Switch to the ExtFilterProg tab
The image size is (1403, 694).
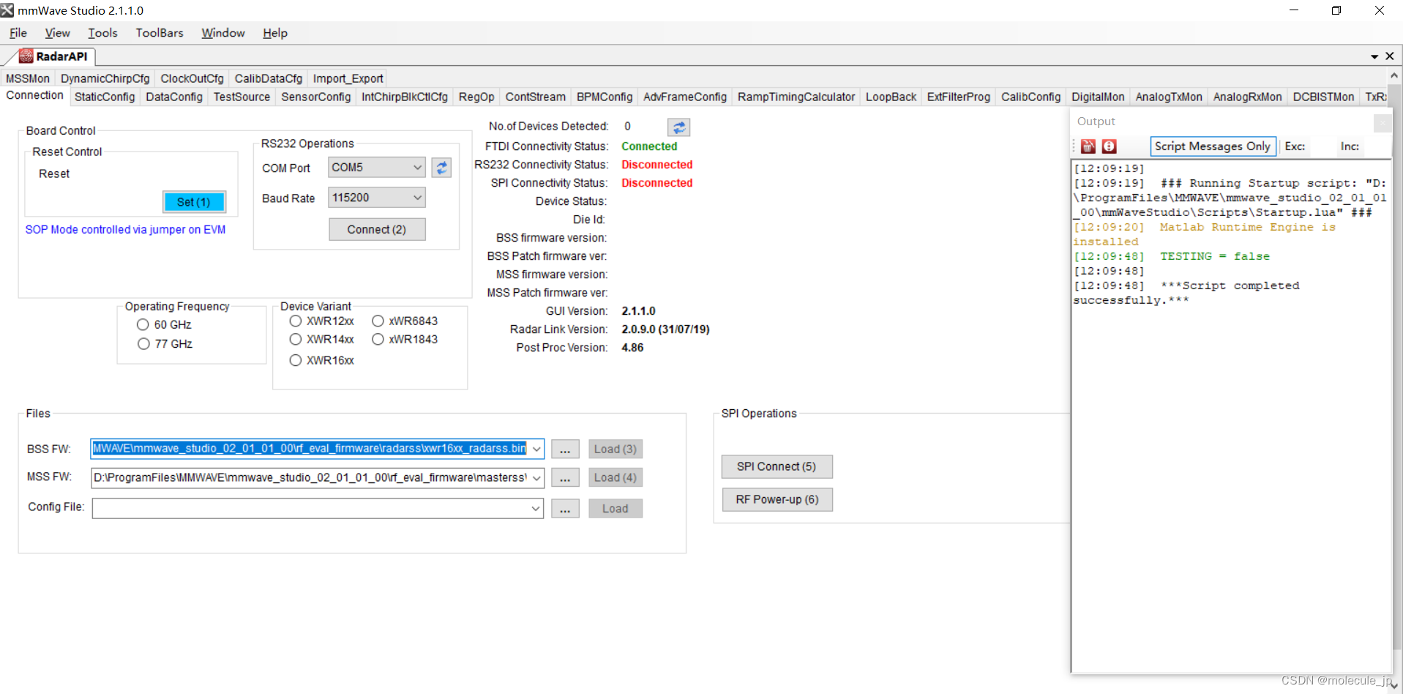point(959,97)
